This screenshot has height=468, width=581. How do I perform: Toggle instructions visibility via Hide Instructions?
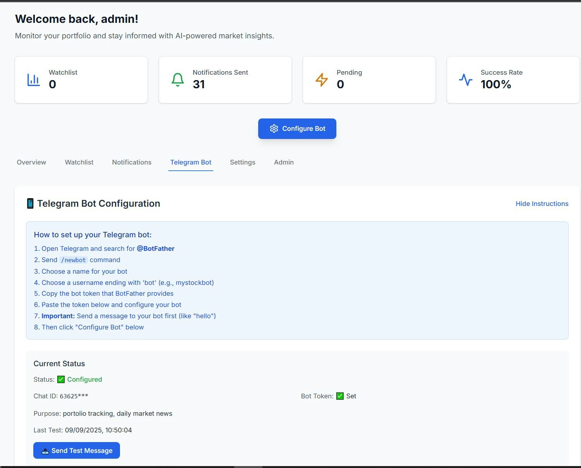tap(542, 204)
